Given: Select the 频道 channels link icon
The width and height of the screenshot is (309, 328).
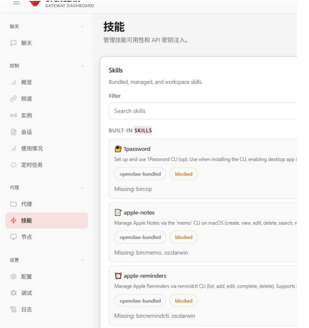Looking at the screenshot, I should pos(13,99).
